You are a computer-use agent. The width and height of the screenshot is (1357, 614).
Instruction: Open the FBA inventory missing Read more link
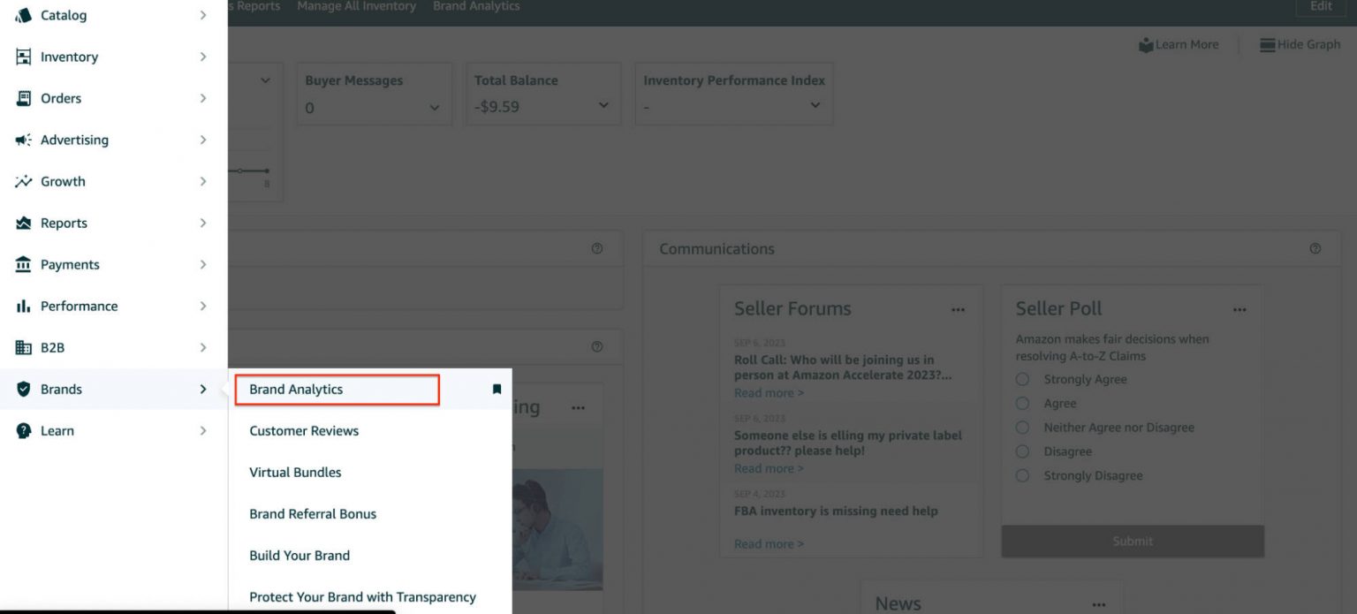pyautogui.click(x=767, y=543)
